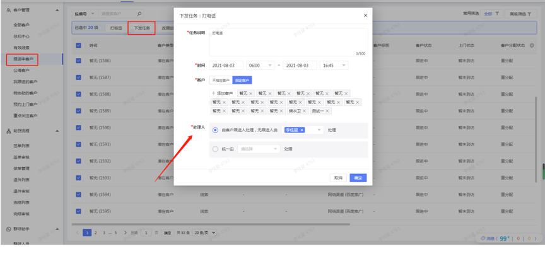Uncheck row 暂无 (1594)
The width and height of the screenshot is (545, 266).
click(79, 195)
